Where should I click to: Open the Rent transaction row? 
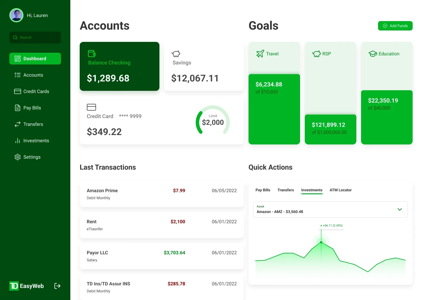click(162, 225)
